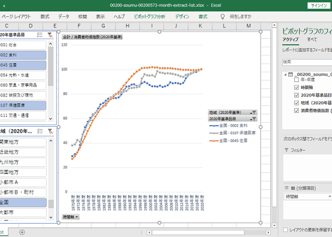Click the lightbulb Tell Me icon
This screenshot has height=237, width=332.
pyautogui.click(x=222, y=17)
